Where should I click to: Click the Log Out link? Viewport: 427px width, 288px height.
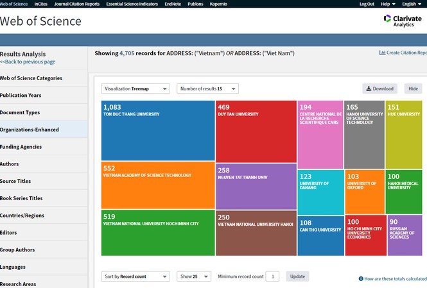[x=367, y=4]
